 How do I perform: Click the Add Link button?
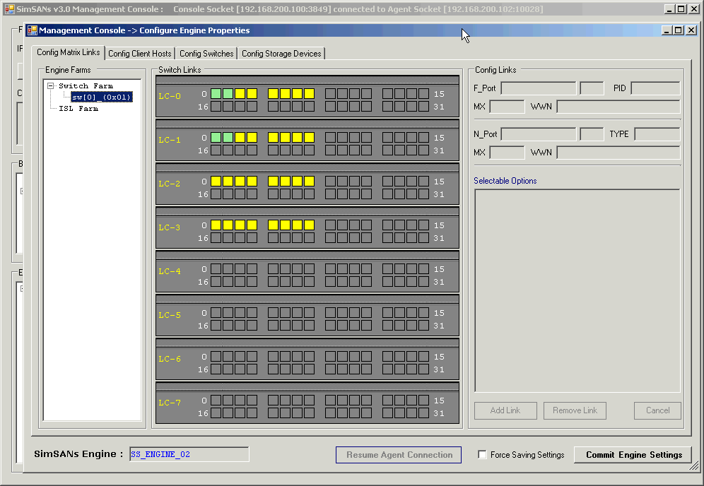[x=505, y=410]
